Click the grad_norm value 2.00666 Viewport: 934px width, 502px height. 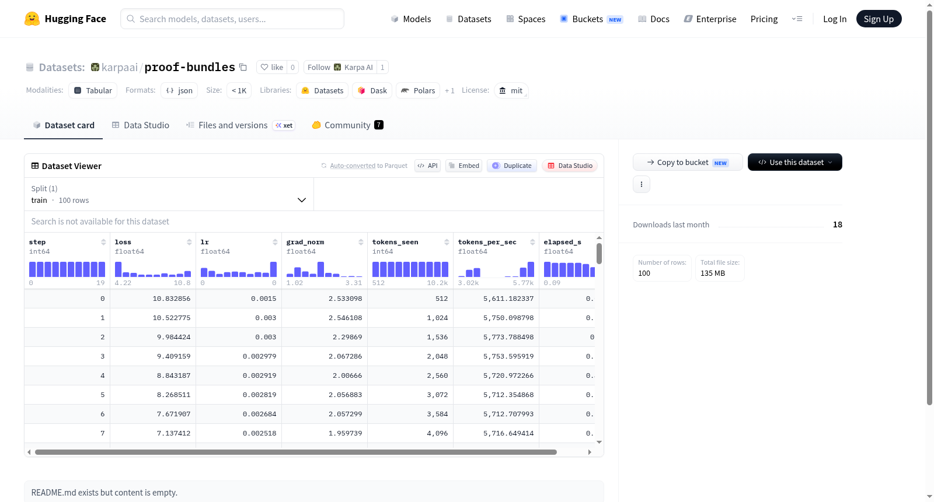pos(347,375)
